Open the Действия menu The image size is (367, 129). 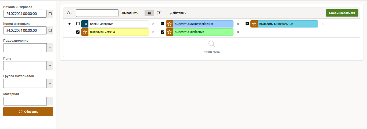click(x=178, y=13)
